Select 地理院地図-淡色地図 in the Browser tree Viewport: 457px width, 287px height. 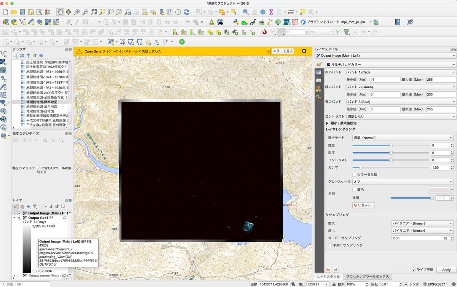click(x=42, y=107)
